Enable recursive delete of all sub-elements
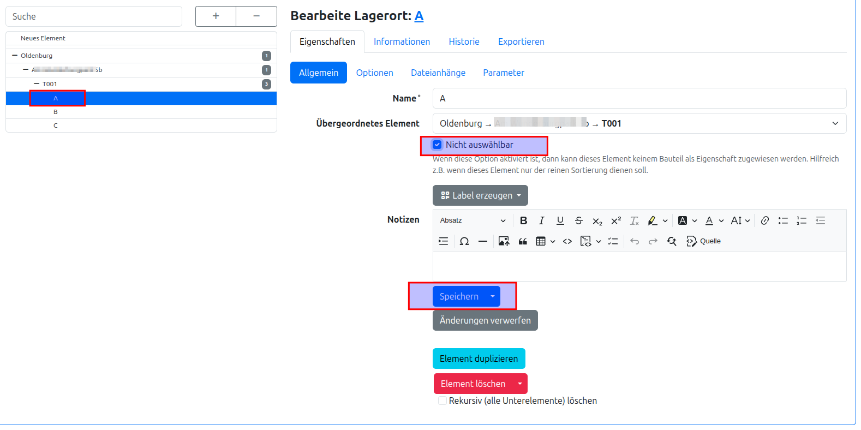Image resolution: width=861 pixels, height=430 pixels. (x=443, y=401)
